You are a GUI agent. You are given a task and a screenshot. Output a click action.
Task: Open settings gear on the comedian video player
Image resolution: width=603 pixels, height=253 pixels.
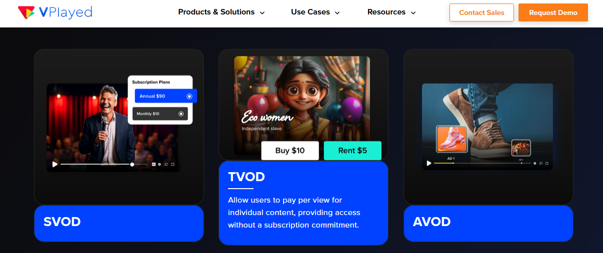159,164
